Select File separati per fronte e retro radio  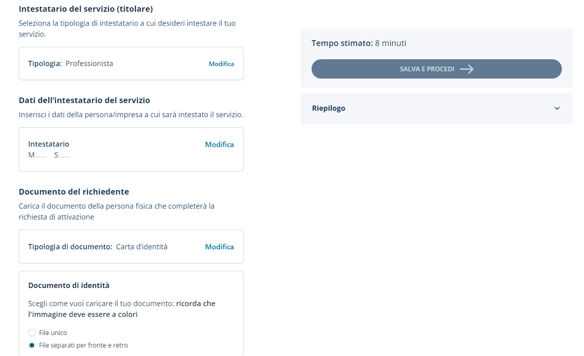click(32, 345)
